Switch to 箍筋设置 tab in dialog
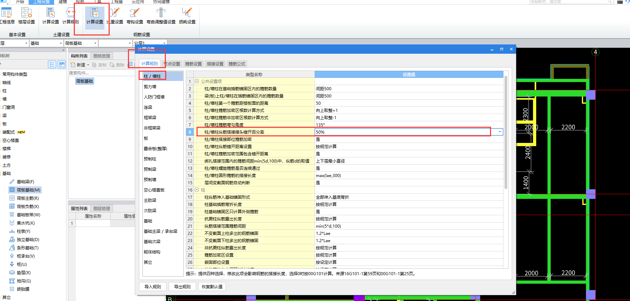630x301 pixels. 193,64
